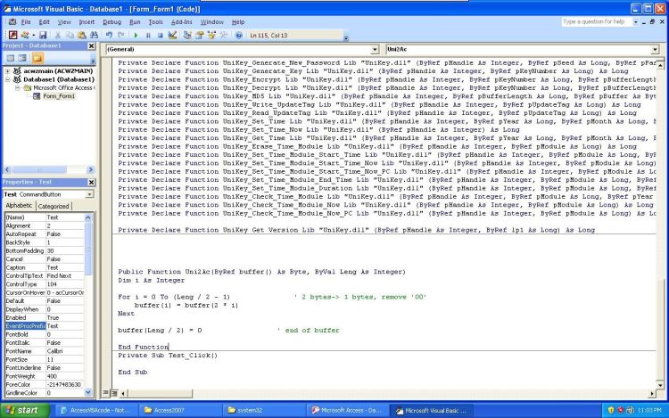Select the Enabled property value True
This screenshot has height=418, width=669.
pos(65,318)
